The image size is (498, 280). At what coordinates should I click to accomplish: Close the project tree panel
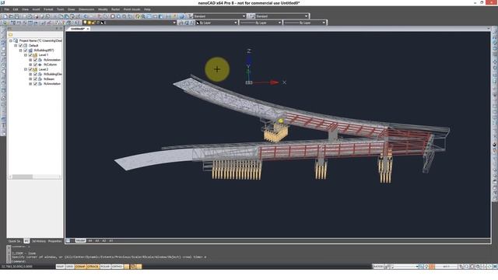(61, 29)
